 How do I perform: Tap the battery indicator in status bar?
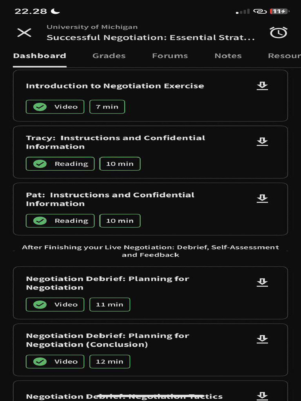(x=279, y=11)
